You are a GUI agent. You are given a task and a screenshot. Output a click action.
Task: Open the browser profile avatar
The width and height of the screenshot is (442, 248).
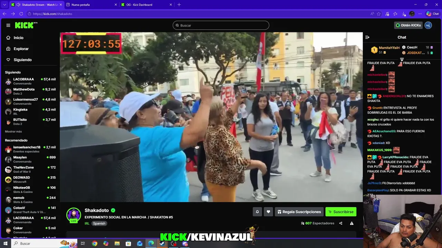(412, 14)
